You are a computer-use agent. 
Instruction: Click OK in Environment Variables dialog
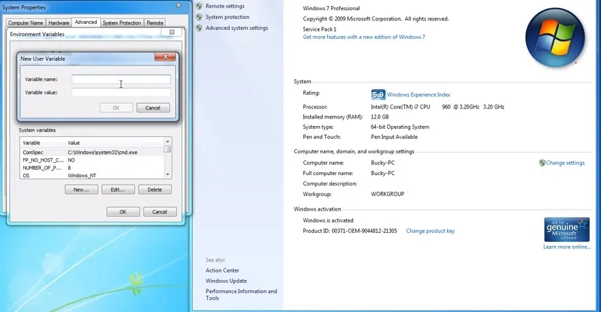[123, 212]
